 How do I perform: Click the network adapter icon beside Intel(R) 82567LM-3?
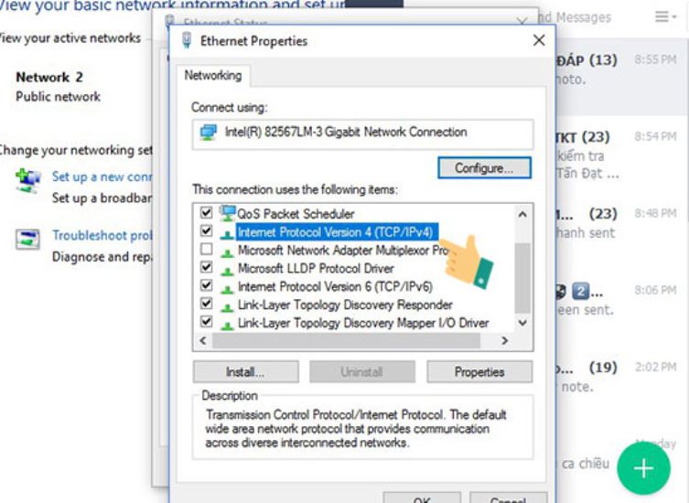coord(209,133)
